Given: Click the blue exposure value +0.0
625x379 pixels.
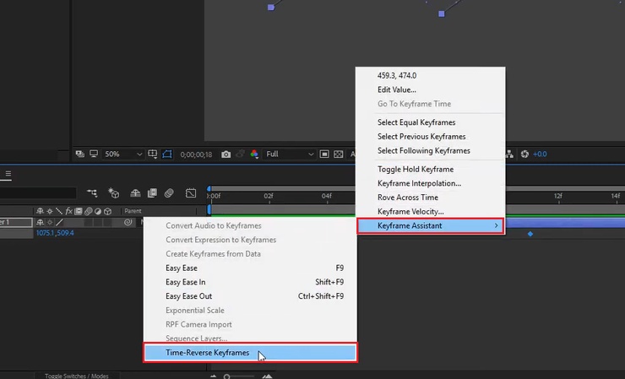Looking at the screenshot, I should tap(540, 154).
